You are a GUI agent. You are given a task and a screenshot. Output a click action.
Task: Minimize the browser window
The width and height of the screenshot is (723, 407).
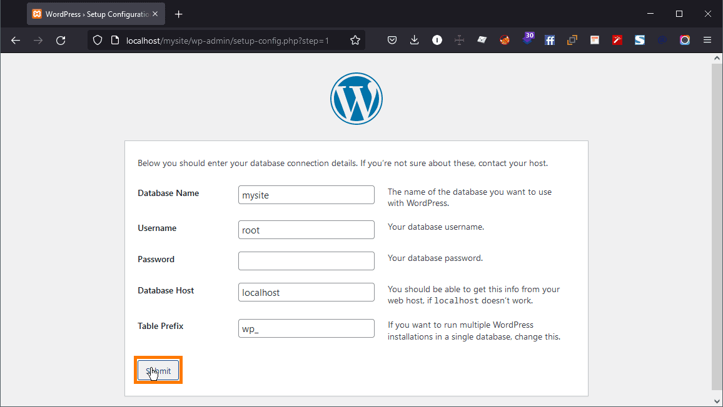tap(650, 14)
